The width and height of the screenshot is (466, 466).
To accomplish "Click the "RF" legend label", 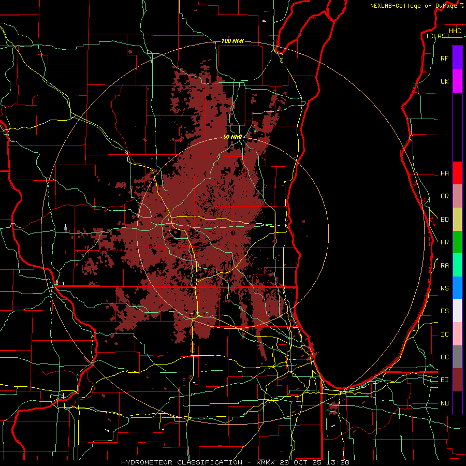I will 444,58.
